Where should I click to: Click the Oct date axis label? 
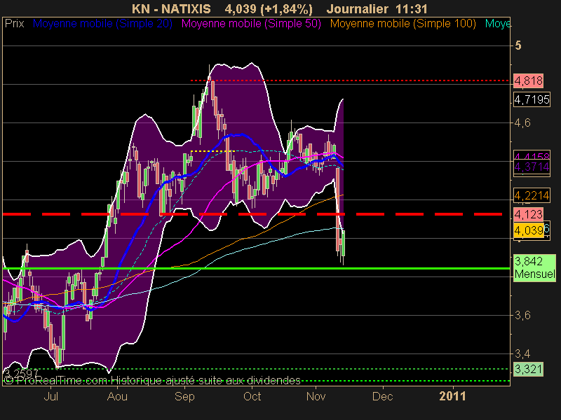tap(252, 396)
